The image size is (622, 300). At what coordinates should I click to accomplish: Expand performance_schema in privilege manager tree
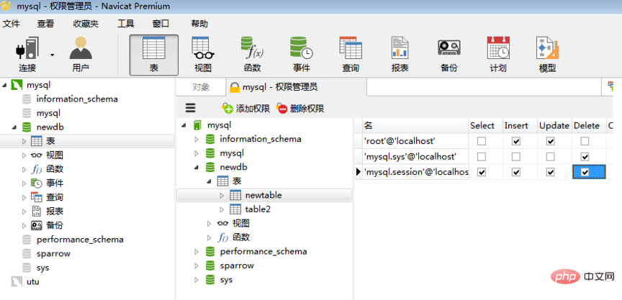[197, 252]
